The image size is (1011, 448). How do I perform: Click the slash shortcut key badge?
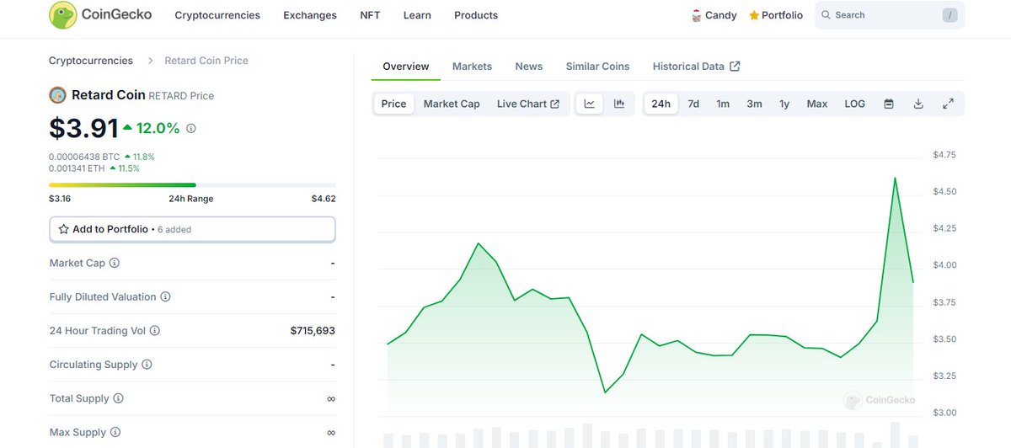point(950,15)
